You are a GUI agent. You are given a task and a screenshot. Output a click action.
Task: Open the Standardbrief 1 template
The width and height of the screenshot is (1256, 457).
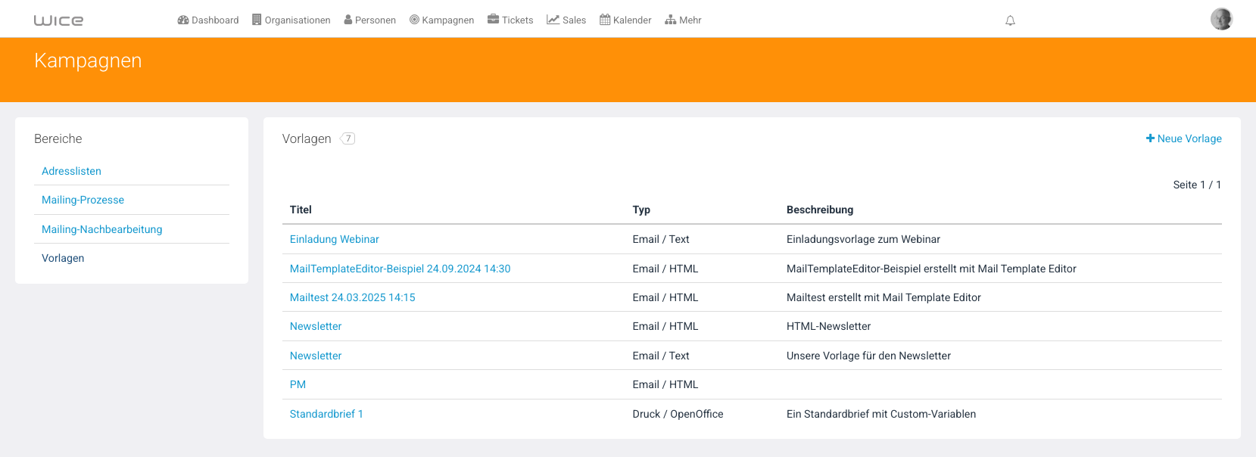(326, 414)
